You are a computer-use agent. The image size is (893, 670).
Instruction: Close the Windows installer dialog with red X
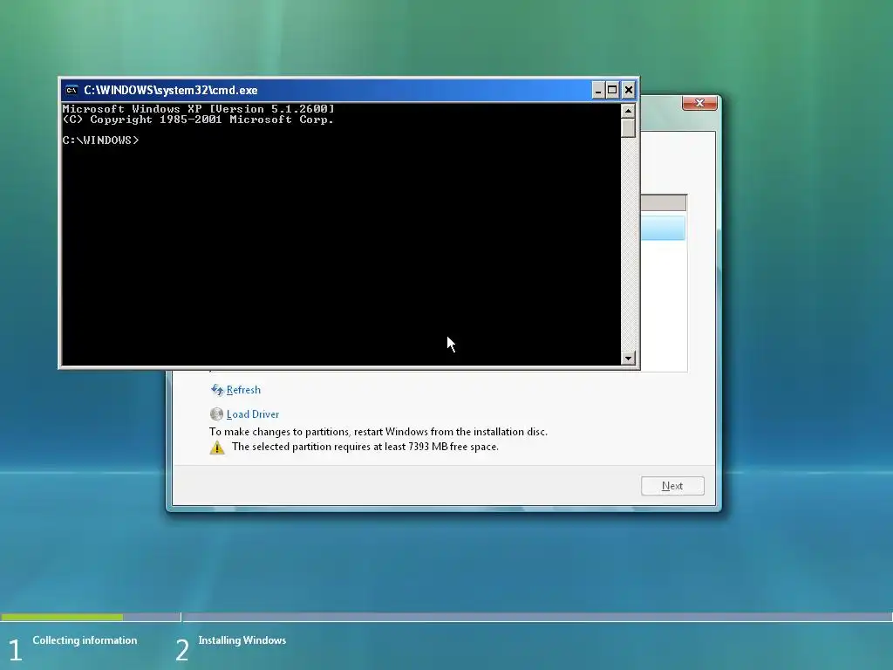tap(699, 103)
